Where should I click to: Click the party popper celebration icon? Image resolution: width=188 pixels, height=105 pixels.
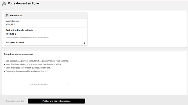(x=4, y=4)
